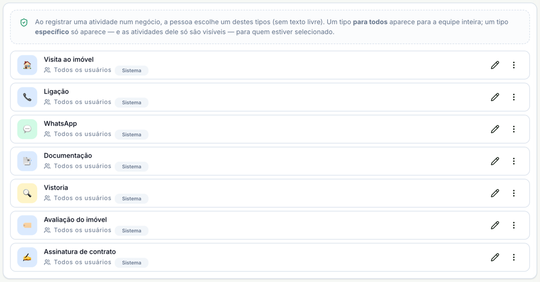Click the house icon of Visita ao imóvel
Viewport: 540px width, 282px height.
click(x=27, y=65)
